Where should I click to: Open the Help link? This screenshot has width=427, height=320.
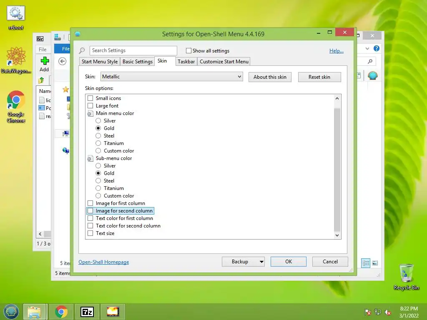(337, 50)
